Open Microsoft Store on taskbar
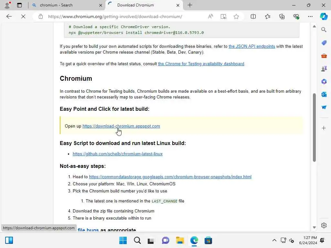The image size is (331, 248). (x=208, y=240)
